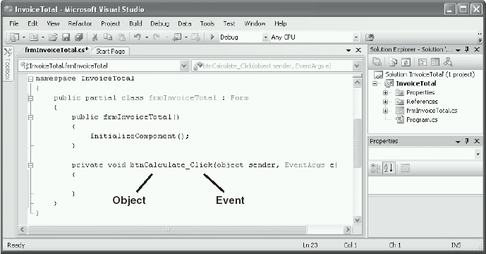Click the Save All icon
This screenshot has height=254, width=486.
(79, 37)
